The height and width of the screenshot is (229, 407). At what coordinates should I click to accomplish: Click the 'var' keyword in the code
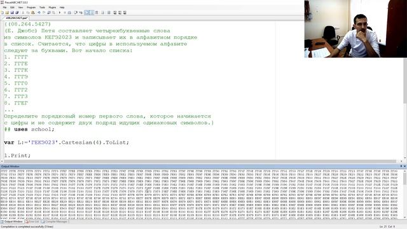9,142
